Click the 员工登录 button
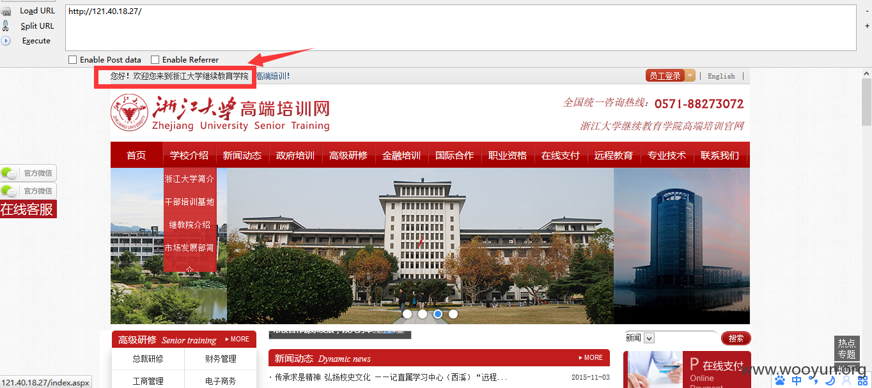Image resolution: width=872 pixels, height=388 pixels. pyautogui.click(x=665, y=76)
